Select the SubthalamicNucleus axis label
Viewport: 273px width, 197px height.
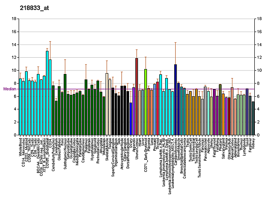pos(65,153)
